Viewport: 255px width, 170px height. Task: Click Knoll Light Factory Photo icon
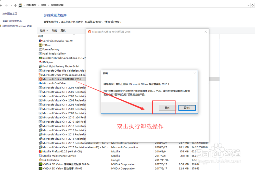(x=40, y=66)
